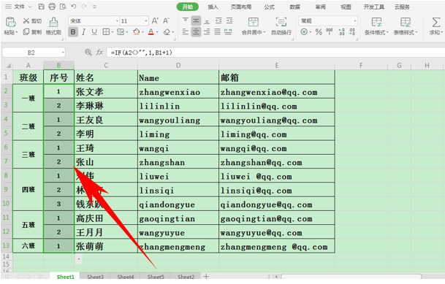This screenshot has width=445, height=284.
Task: Open Conditional Formatting (条件格式) menu
Action: (x=376, y=26)
